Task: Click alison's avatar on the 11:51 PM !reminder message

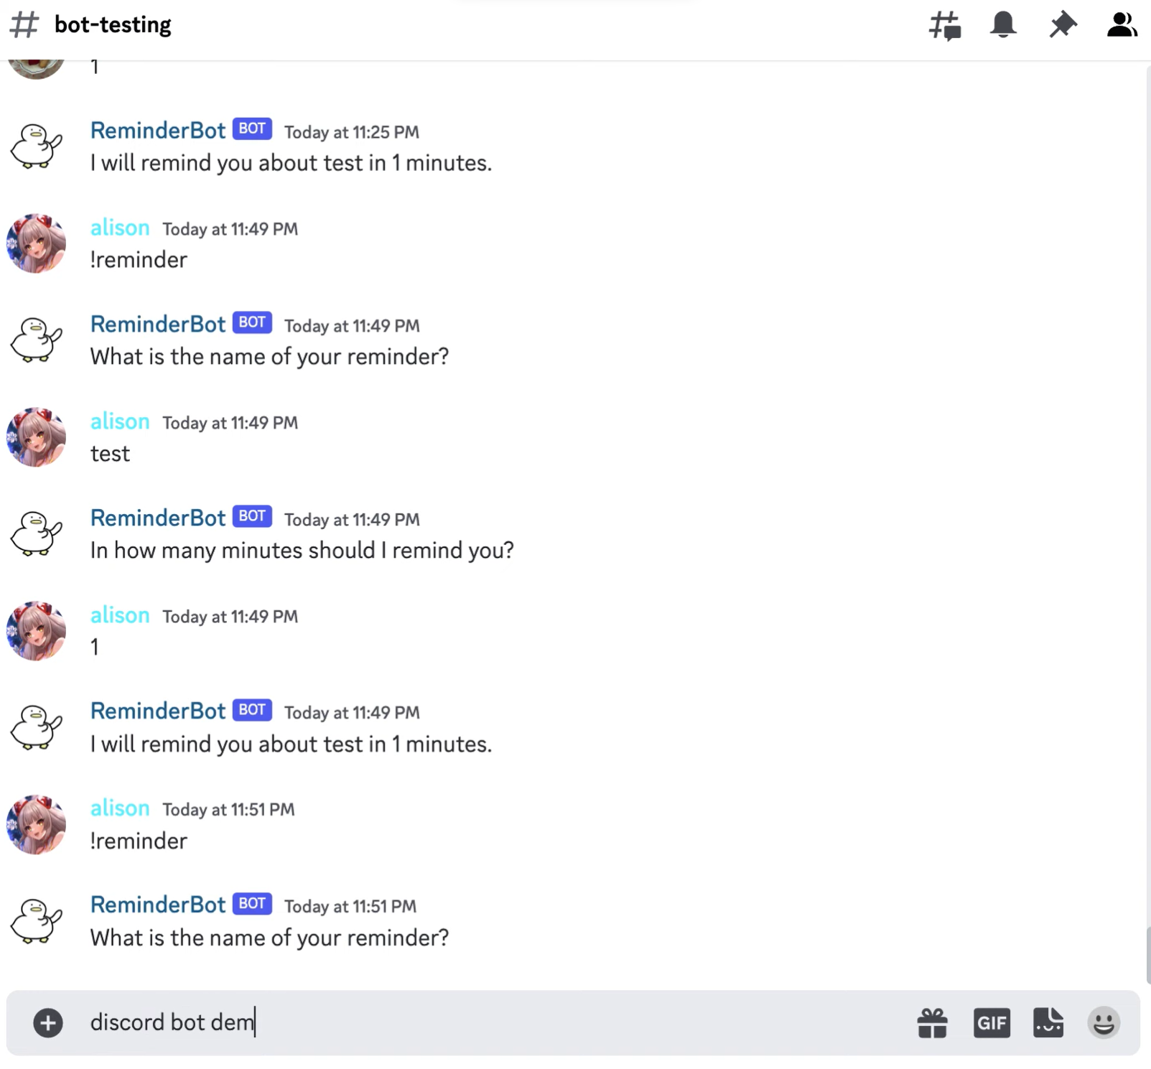Action: (x=36, y=824)
